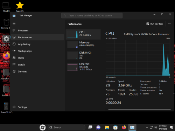Show hidden tray icons chevron
This screenshot has width=175, height=131.
click(x=147, y=128)
